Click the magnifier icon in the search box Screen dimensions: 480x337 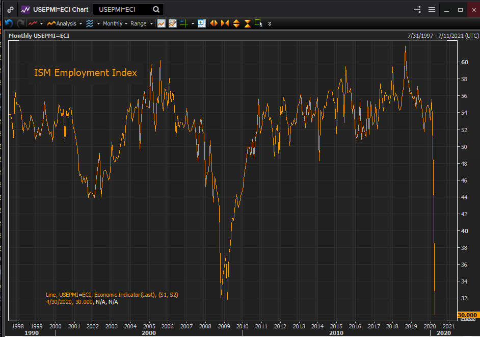pos(156,10)
